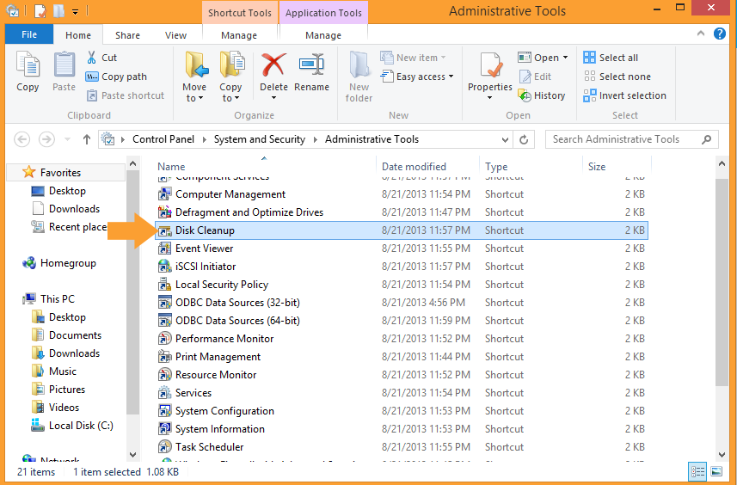
Task: Go back with the Back arrow
Action: coord(22,139)
